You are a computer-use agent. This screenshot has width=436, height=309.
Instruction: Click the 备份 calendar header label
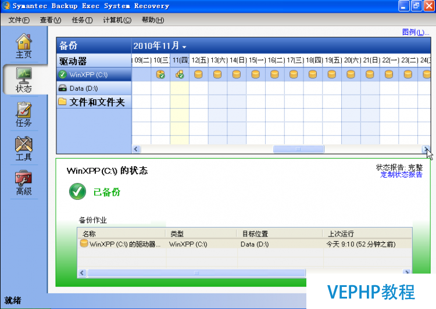tap(68, 45)
